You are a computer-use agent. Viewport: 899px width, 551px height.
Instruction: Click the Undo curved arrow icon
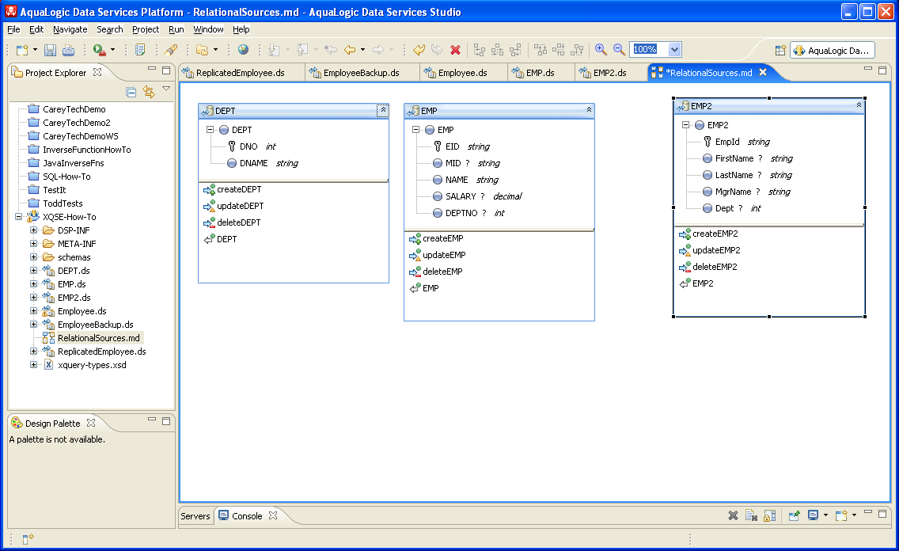(419, 50)
